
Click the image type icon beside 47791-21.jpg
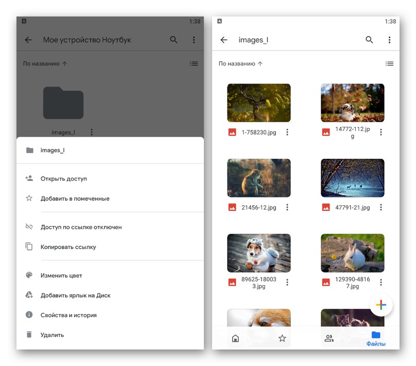[x=326, y=207]
